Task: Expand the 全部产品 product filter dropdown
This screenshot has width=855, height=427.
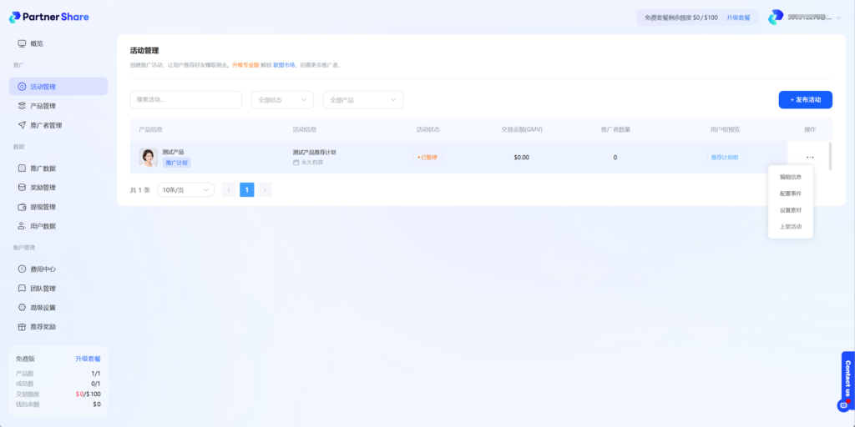Action: click(x=362, y=100)
